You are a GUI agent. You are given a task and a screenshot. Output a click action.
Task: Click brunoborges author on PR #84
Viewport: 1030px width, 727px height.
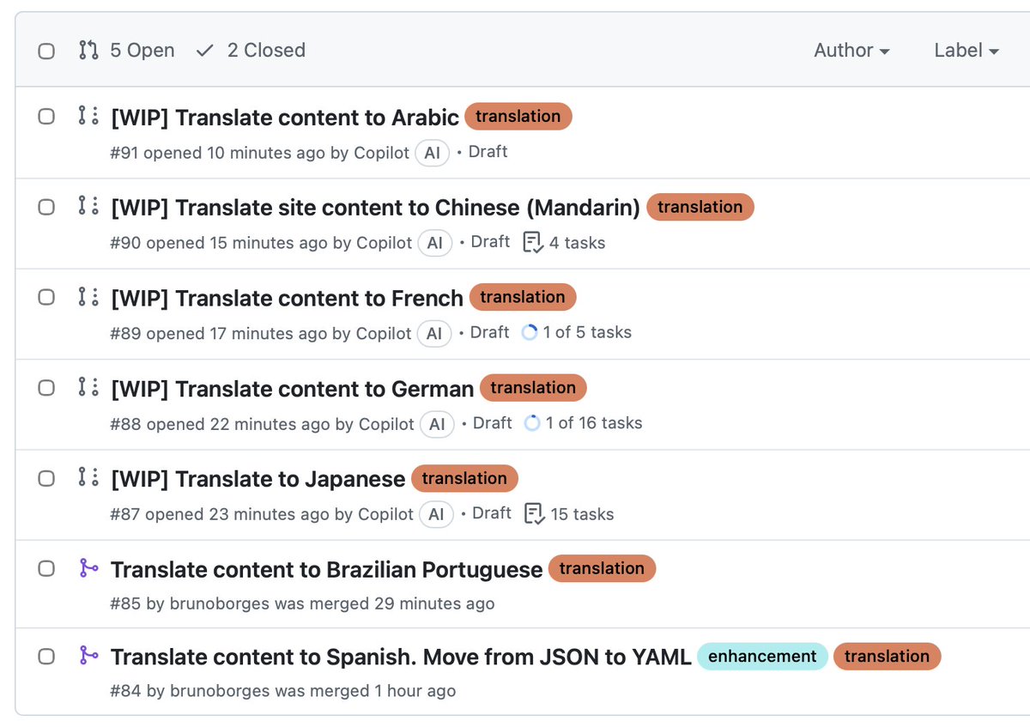click(220, 692)
